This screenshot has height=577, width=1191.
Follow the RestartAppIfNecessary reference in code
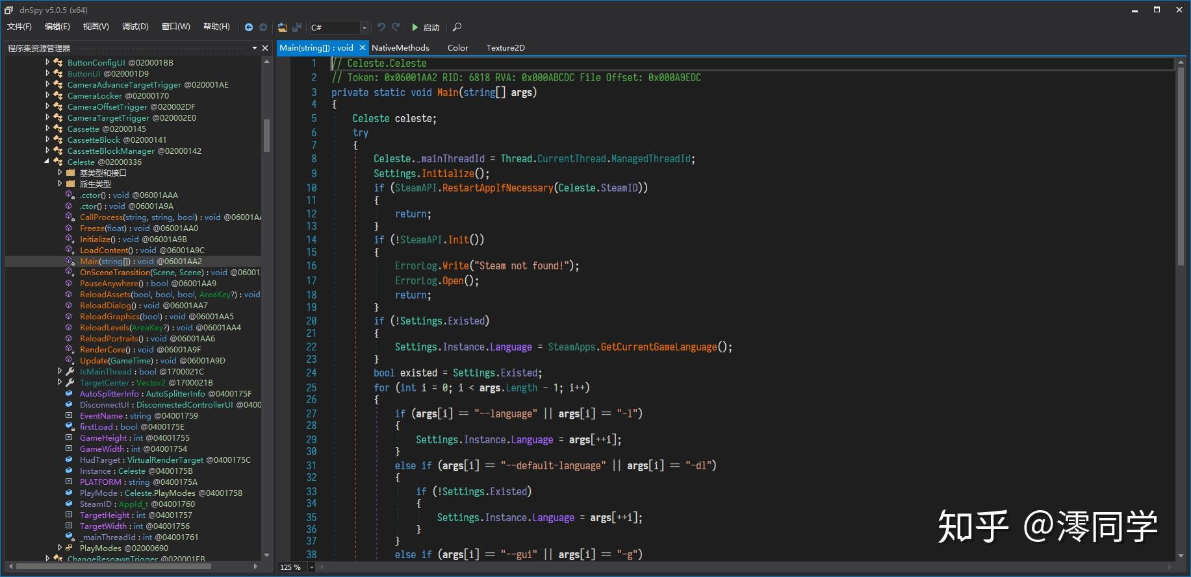(498, 188)
